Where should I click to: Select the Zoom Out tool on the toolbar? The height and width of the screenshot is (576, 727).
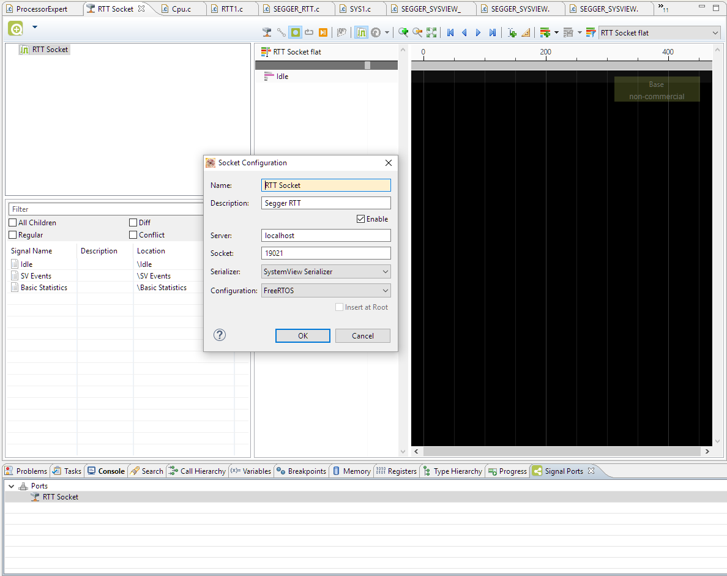pyautogui.click(x=417, y=32)
